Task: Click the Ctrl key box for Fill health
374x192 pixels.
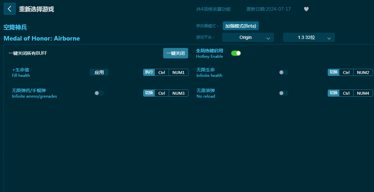Action: pyautogui.click(x=162, y=72)
